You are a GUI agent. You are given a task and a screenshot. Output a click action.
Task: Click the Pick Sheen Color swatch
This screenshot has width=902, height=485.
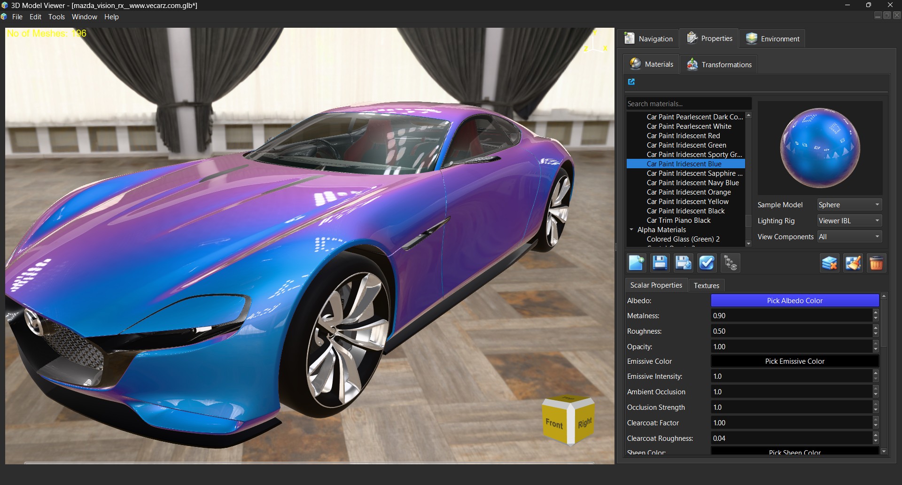(x=794, y=452)
